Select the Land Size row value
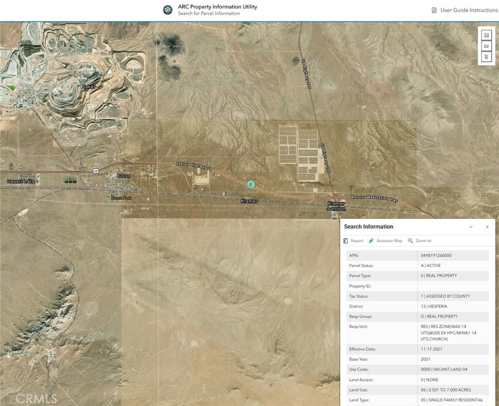499x406 pixels. pos(446,390)
